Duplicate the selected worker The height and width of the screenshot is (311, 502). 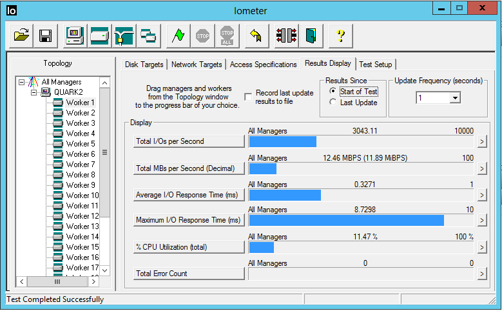tap(149, 35)
